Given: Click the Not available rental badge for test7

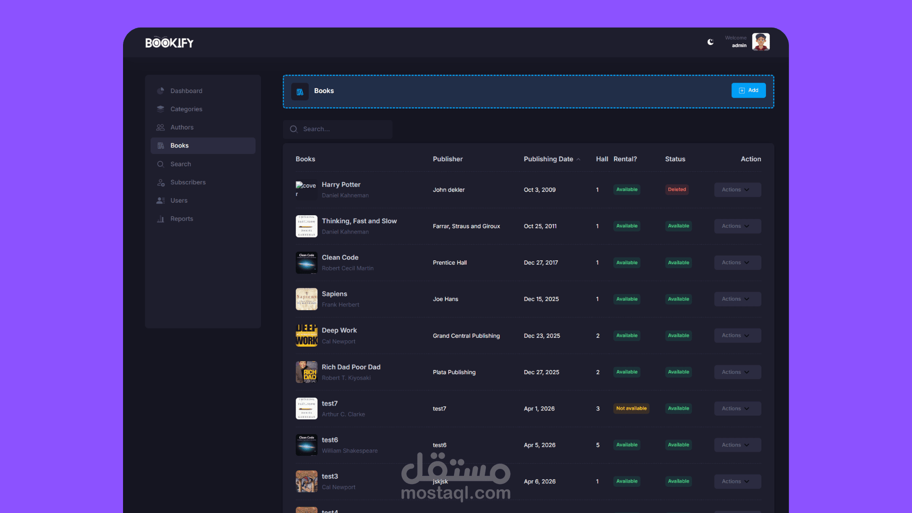Looking at the screenshot, I should (631, 408).
